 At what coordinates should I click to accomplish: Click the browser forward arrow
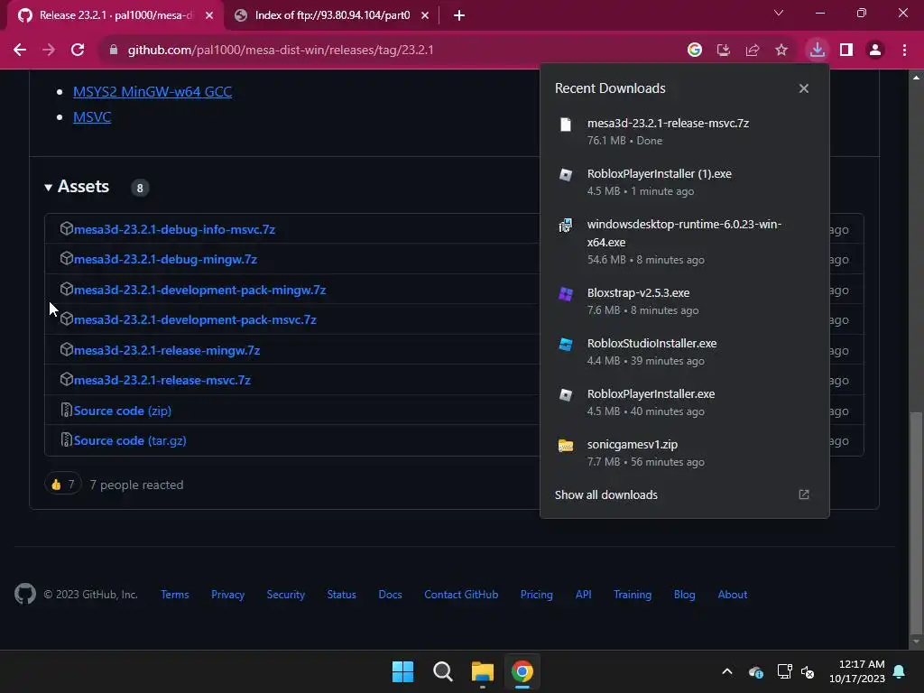(x=49, y=51)
